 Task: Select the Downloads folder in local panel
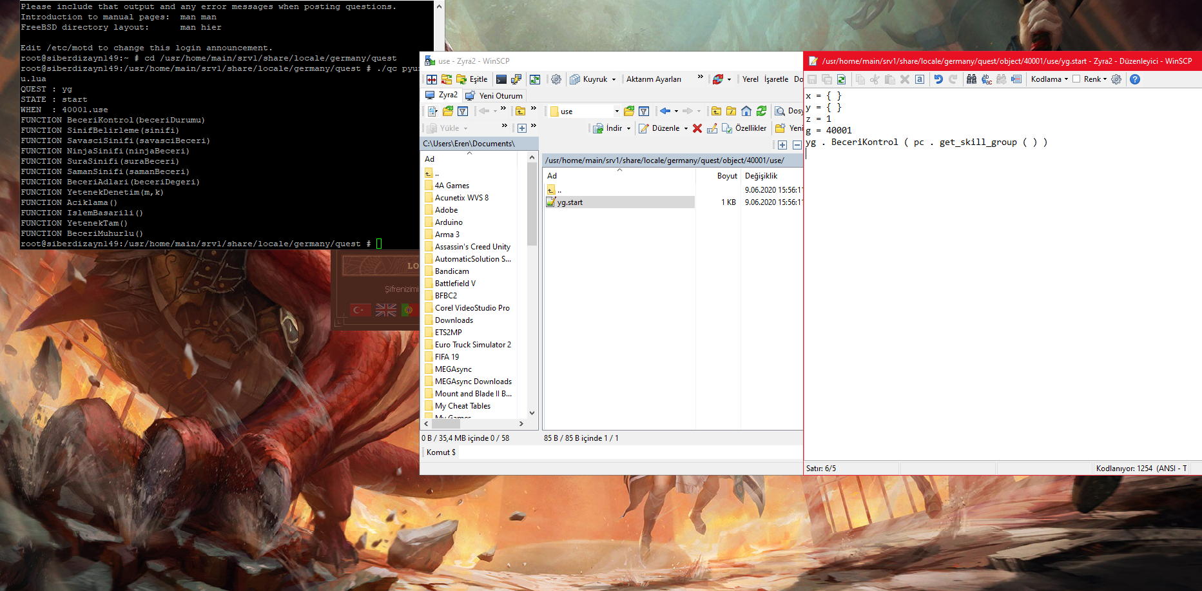coord(454,320)
